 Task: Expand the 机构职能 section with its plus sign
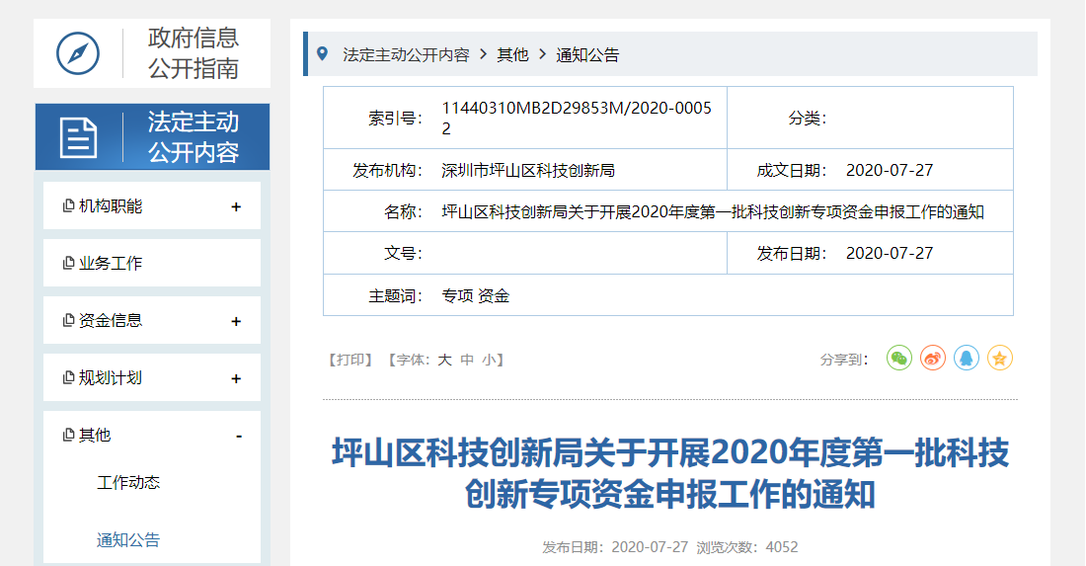point(236,206)
